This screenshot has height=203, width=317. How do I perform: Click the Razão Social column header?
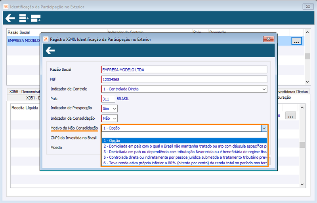19,32
